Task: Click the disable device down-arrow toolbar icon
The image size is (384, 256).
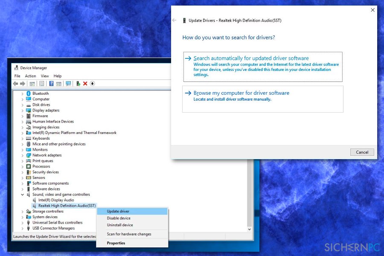Action: tap(92, 84)
